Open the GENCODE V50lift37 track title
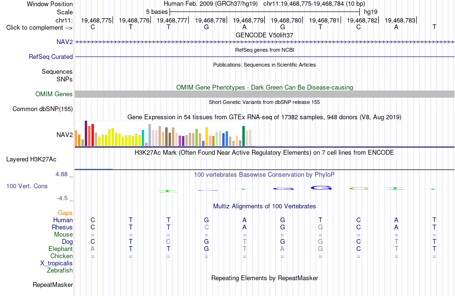The width and height of the screenshot is (455, 296). tap(264, 35)
